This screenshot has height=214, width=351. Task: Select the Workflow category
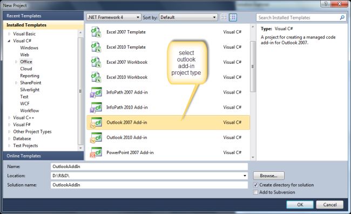pyautogui.click(x=30, y=110)
